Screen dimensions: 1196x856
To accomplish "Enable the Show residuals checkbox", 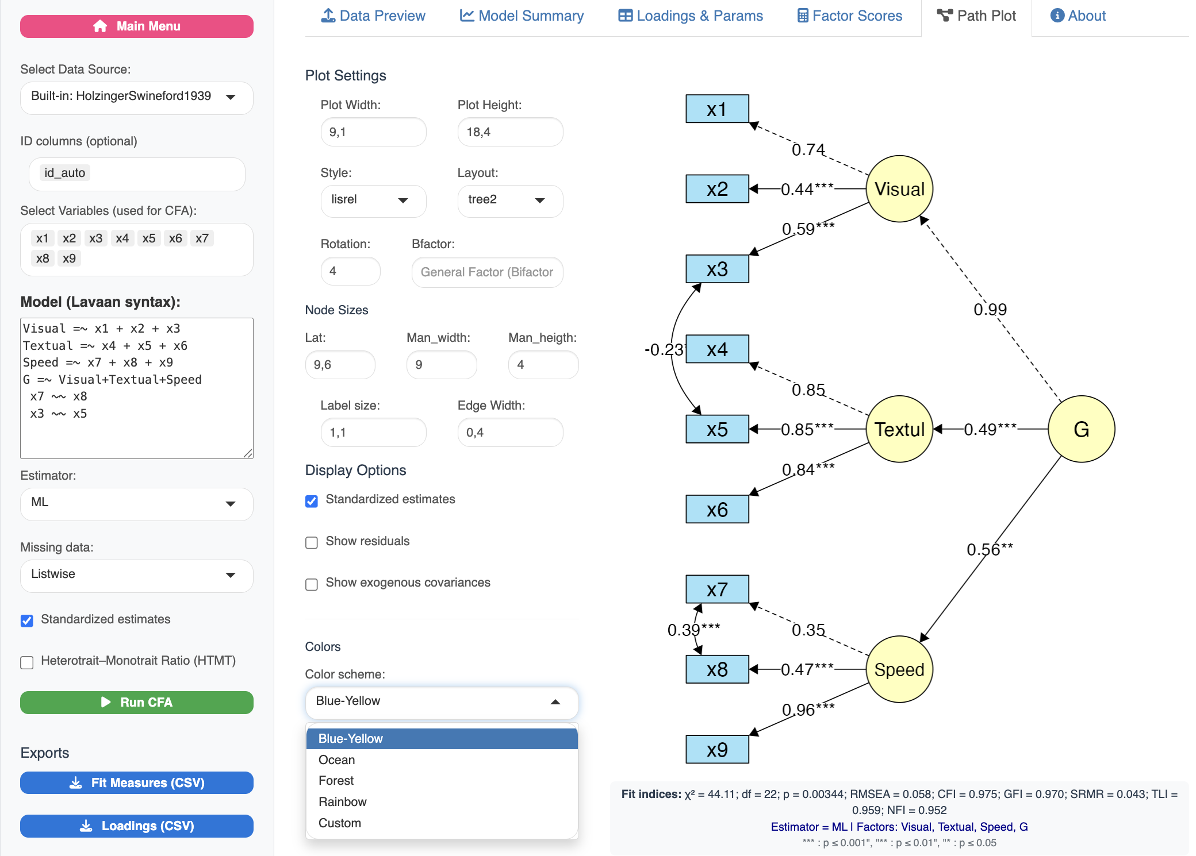I will [x=312, y=542].
